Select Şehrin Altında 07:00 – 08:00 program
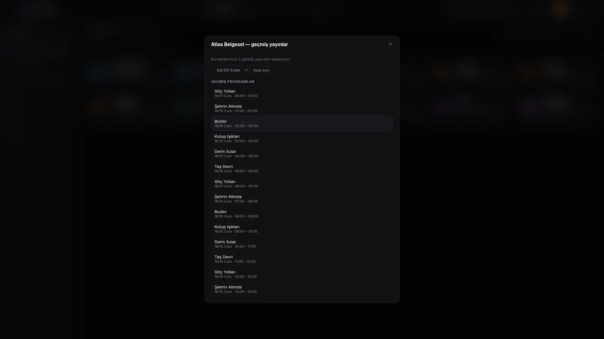Image resolution: width=604 pixels, height=339 pixels. point(302,199)
